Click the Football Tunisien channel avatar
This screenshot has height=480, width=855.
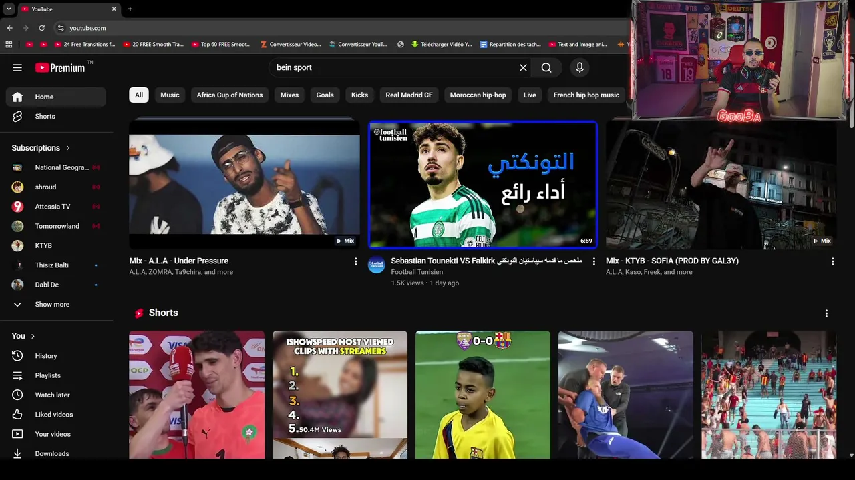tap(377, 265)
